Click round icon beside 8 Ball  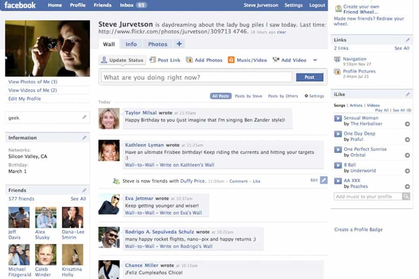407,171
